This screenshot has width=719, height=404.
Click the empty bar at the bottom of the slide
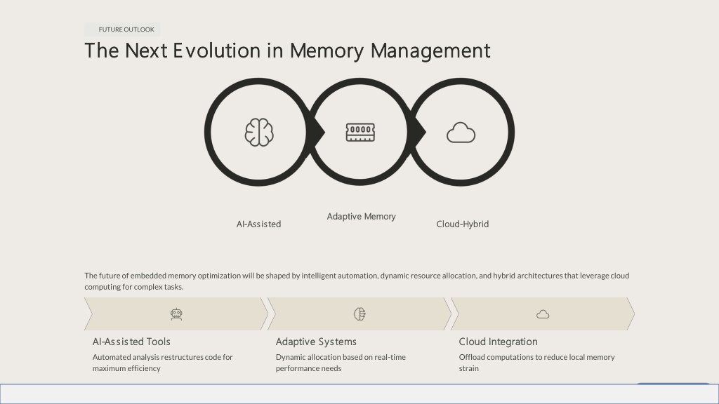pyautogui.click(x=359, y=394)
